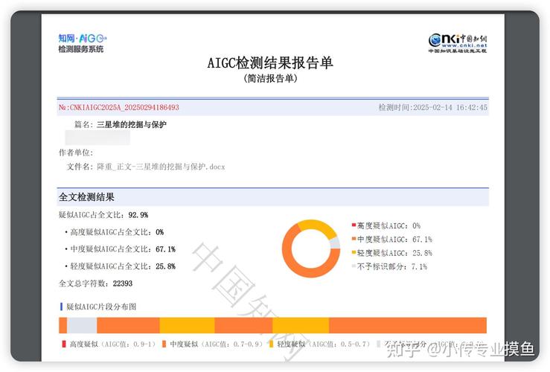Click the title AIGC检测结果报告单
Screen dimensions: 550x372
[x=270, y=62]
